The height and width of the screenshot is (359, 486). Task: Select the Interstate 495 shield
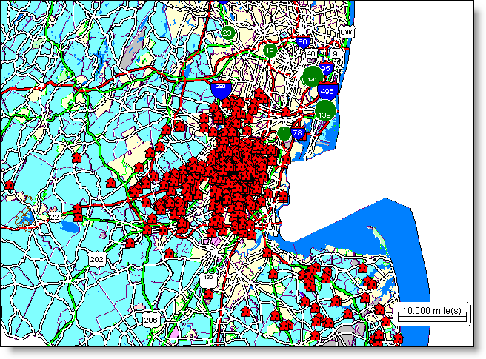point(327,92)
